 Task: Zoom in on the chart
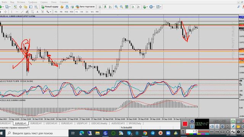pos(116,7)
